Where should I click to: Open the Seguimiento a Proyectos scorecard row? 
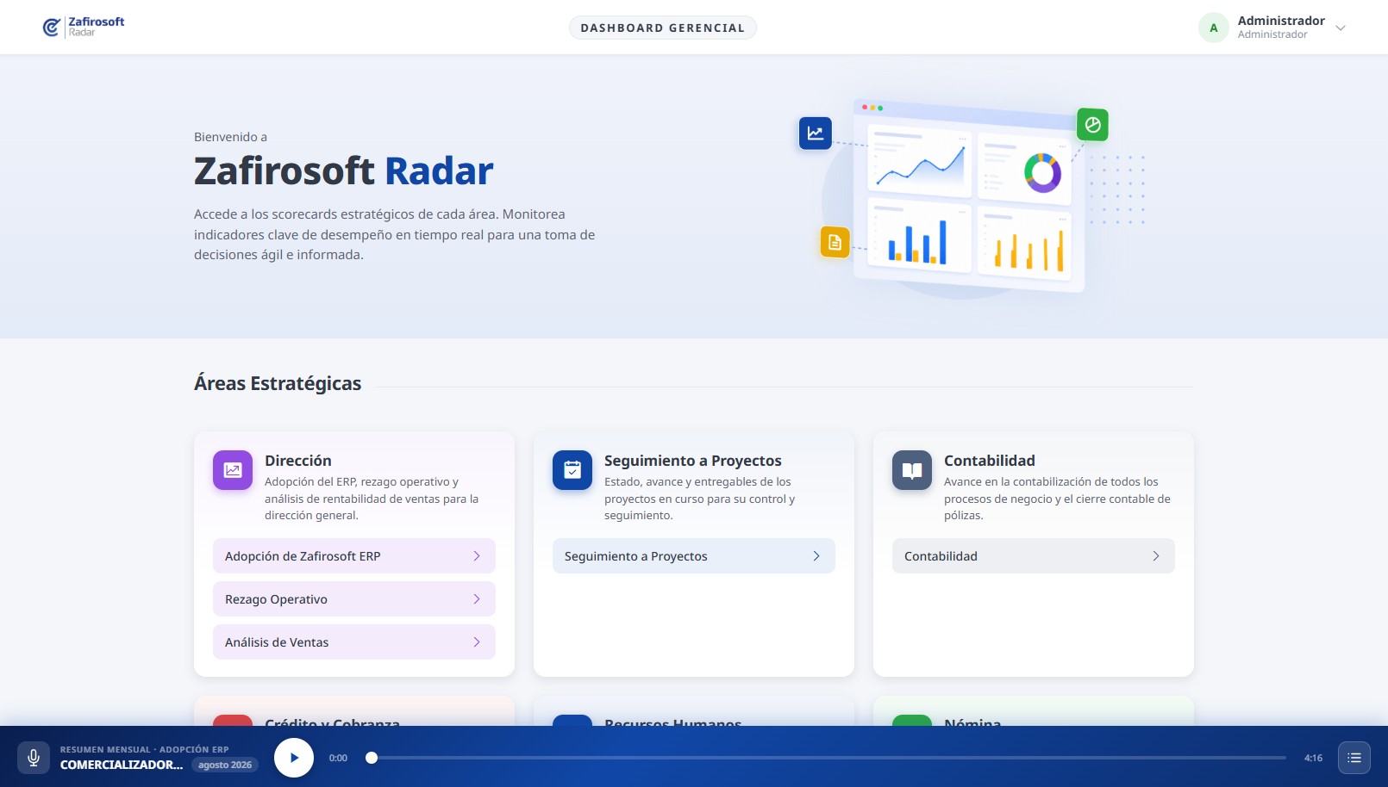click(x=694, y=556)
